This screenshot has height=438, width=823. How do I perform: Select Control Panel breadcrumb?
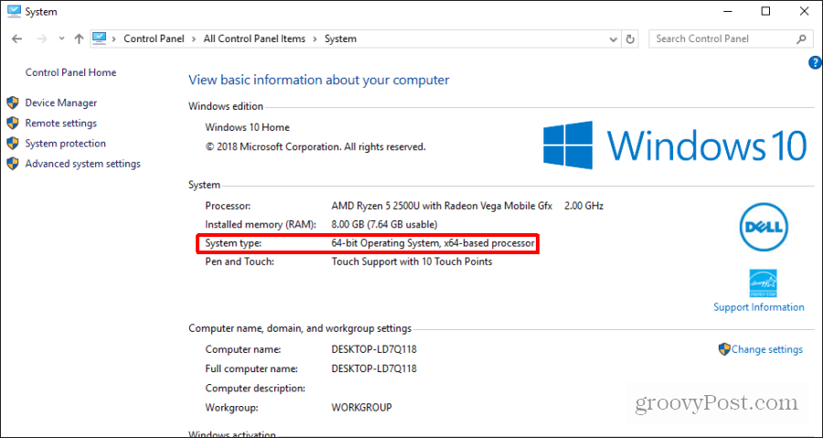pyautogui.click(x=154, y=38)
